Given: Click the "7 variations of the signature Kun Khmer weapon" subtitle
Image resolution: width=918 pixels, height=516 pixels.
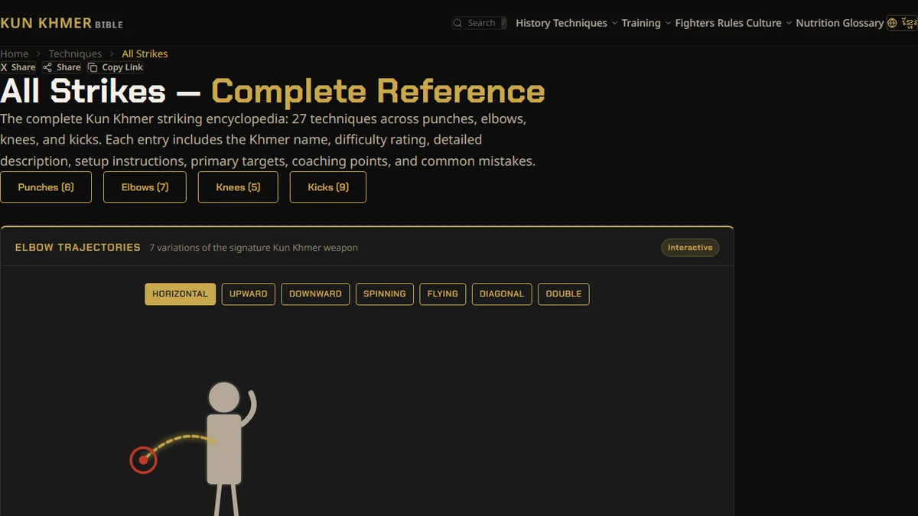Looking at the screenshot, I should 253,248.
